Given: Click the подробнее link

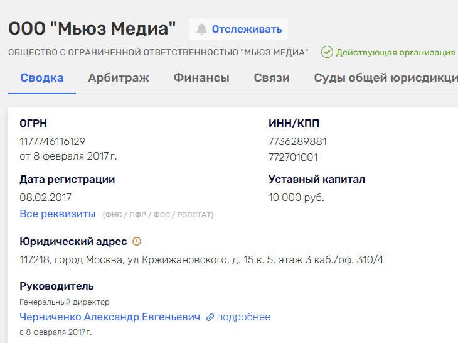Looking at the screenshot, I should click(243, 317).
